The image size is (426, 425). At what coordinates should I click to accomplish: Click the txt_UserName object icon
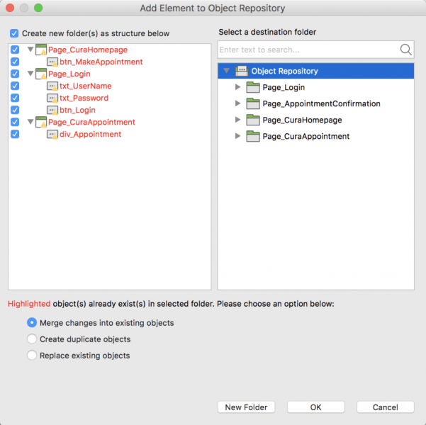click(52, 86)
